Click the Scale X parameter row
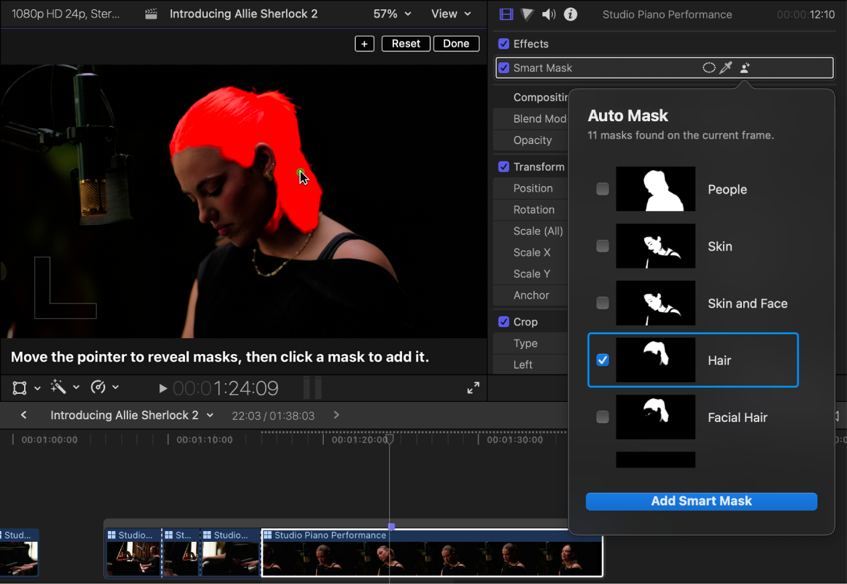847x584 pixels. pos(531,252)
